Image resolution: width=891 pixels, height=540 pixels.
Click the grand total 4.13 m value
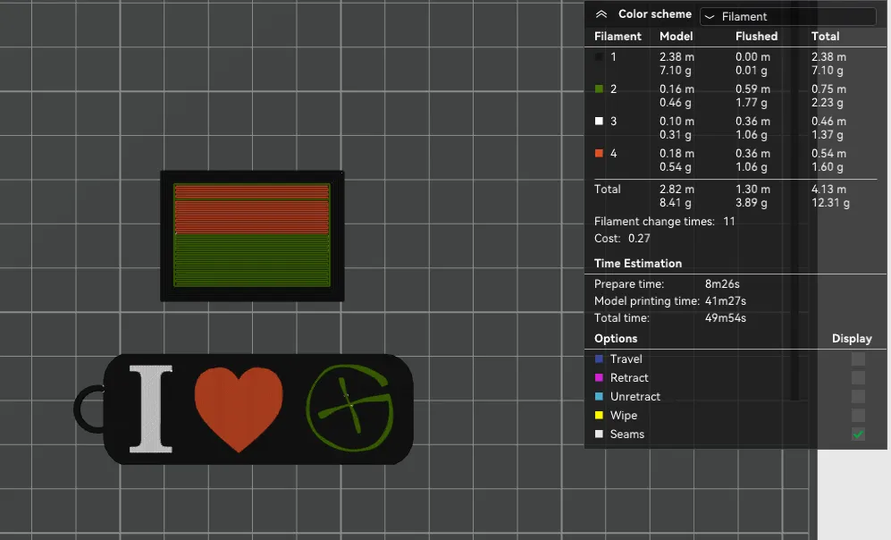coord(828,189)
